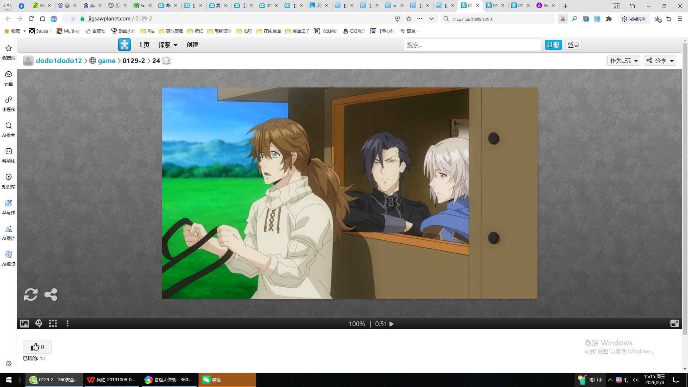The width and height of the screenshot is (688, 387).
Task: Click the Jigsaw Planet puzzle-piece logo
Action: point(124,45)
